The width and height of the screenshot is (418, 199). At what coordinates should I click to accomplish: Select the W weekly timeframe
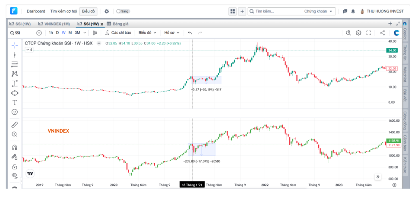point(64,33)
